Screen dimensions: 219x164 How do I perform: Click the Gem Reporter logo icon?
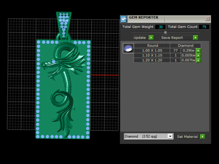[124, 19]
